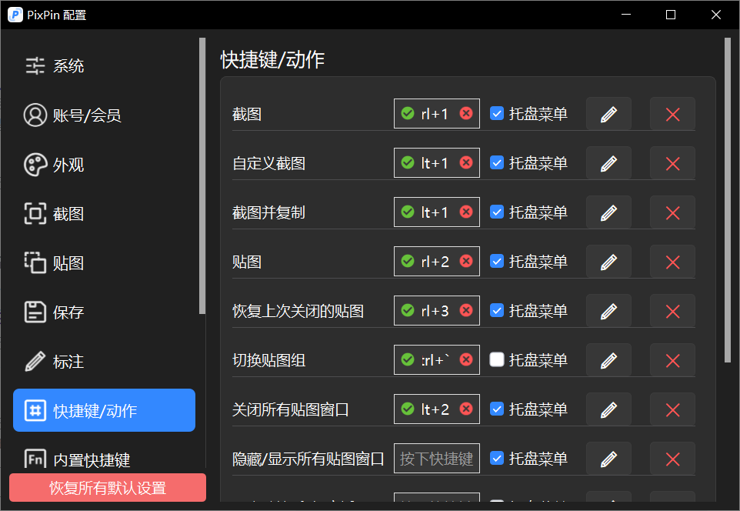Clear the hotkey for 关闭所有贴图窗口
Screen dimensions: 740x511
[466, 409]
